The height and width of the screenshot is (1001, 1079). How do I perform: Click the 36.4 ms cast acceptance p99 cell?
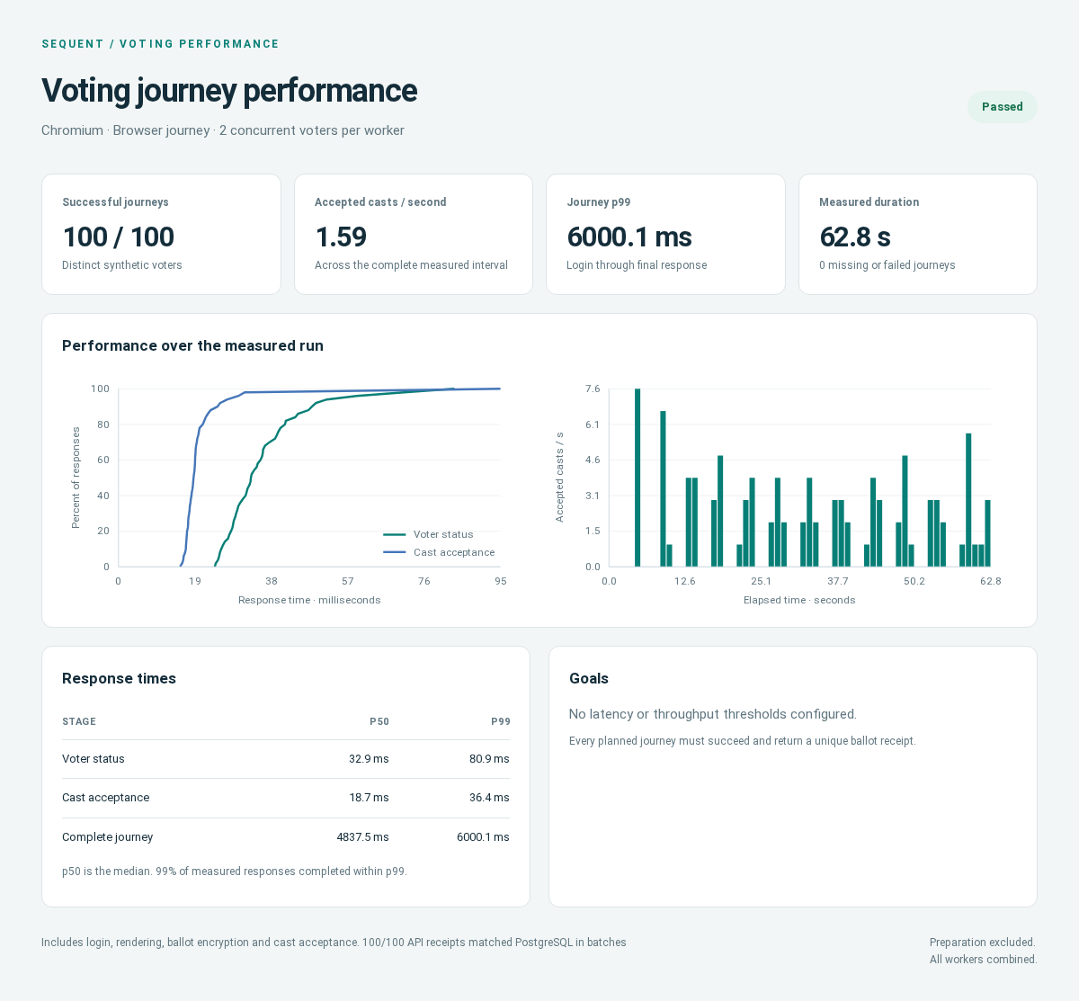click(x=489, y=798)
